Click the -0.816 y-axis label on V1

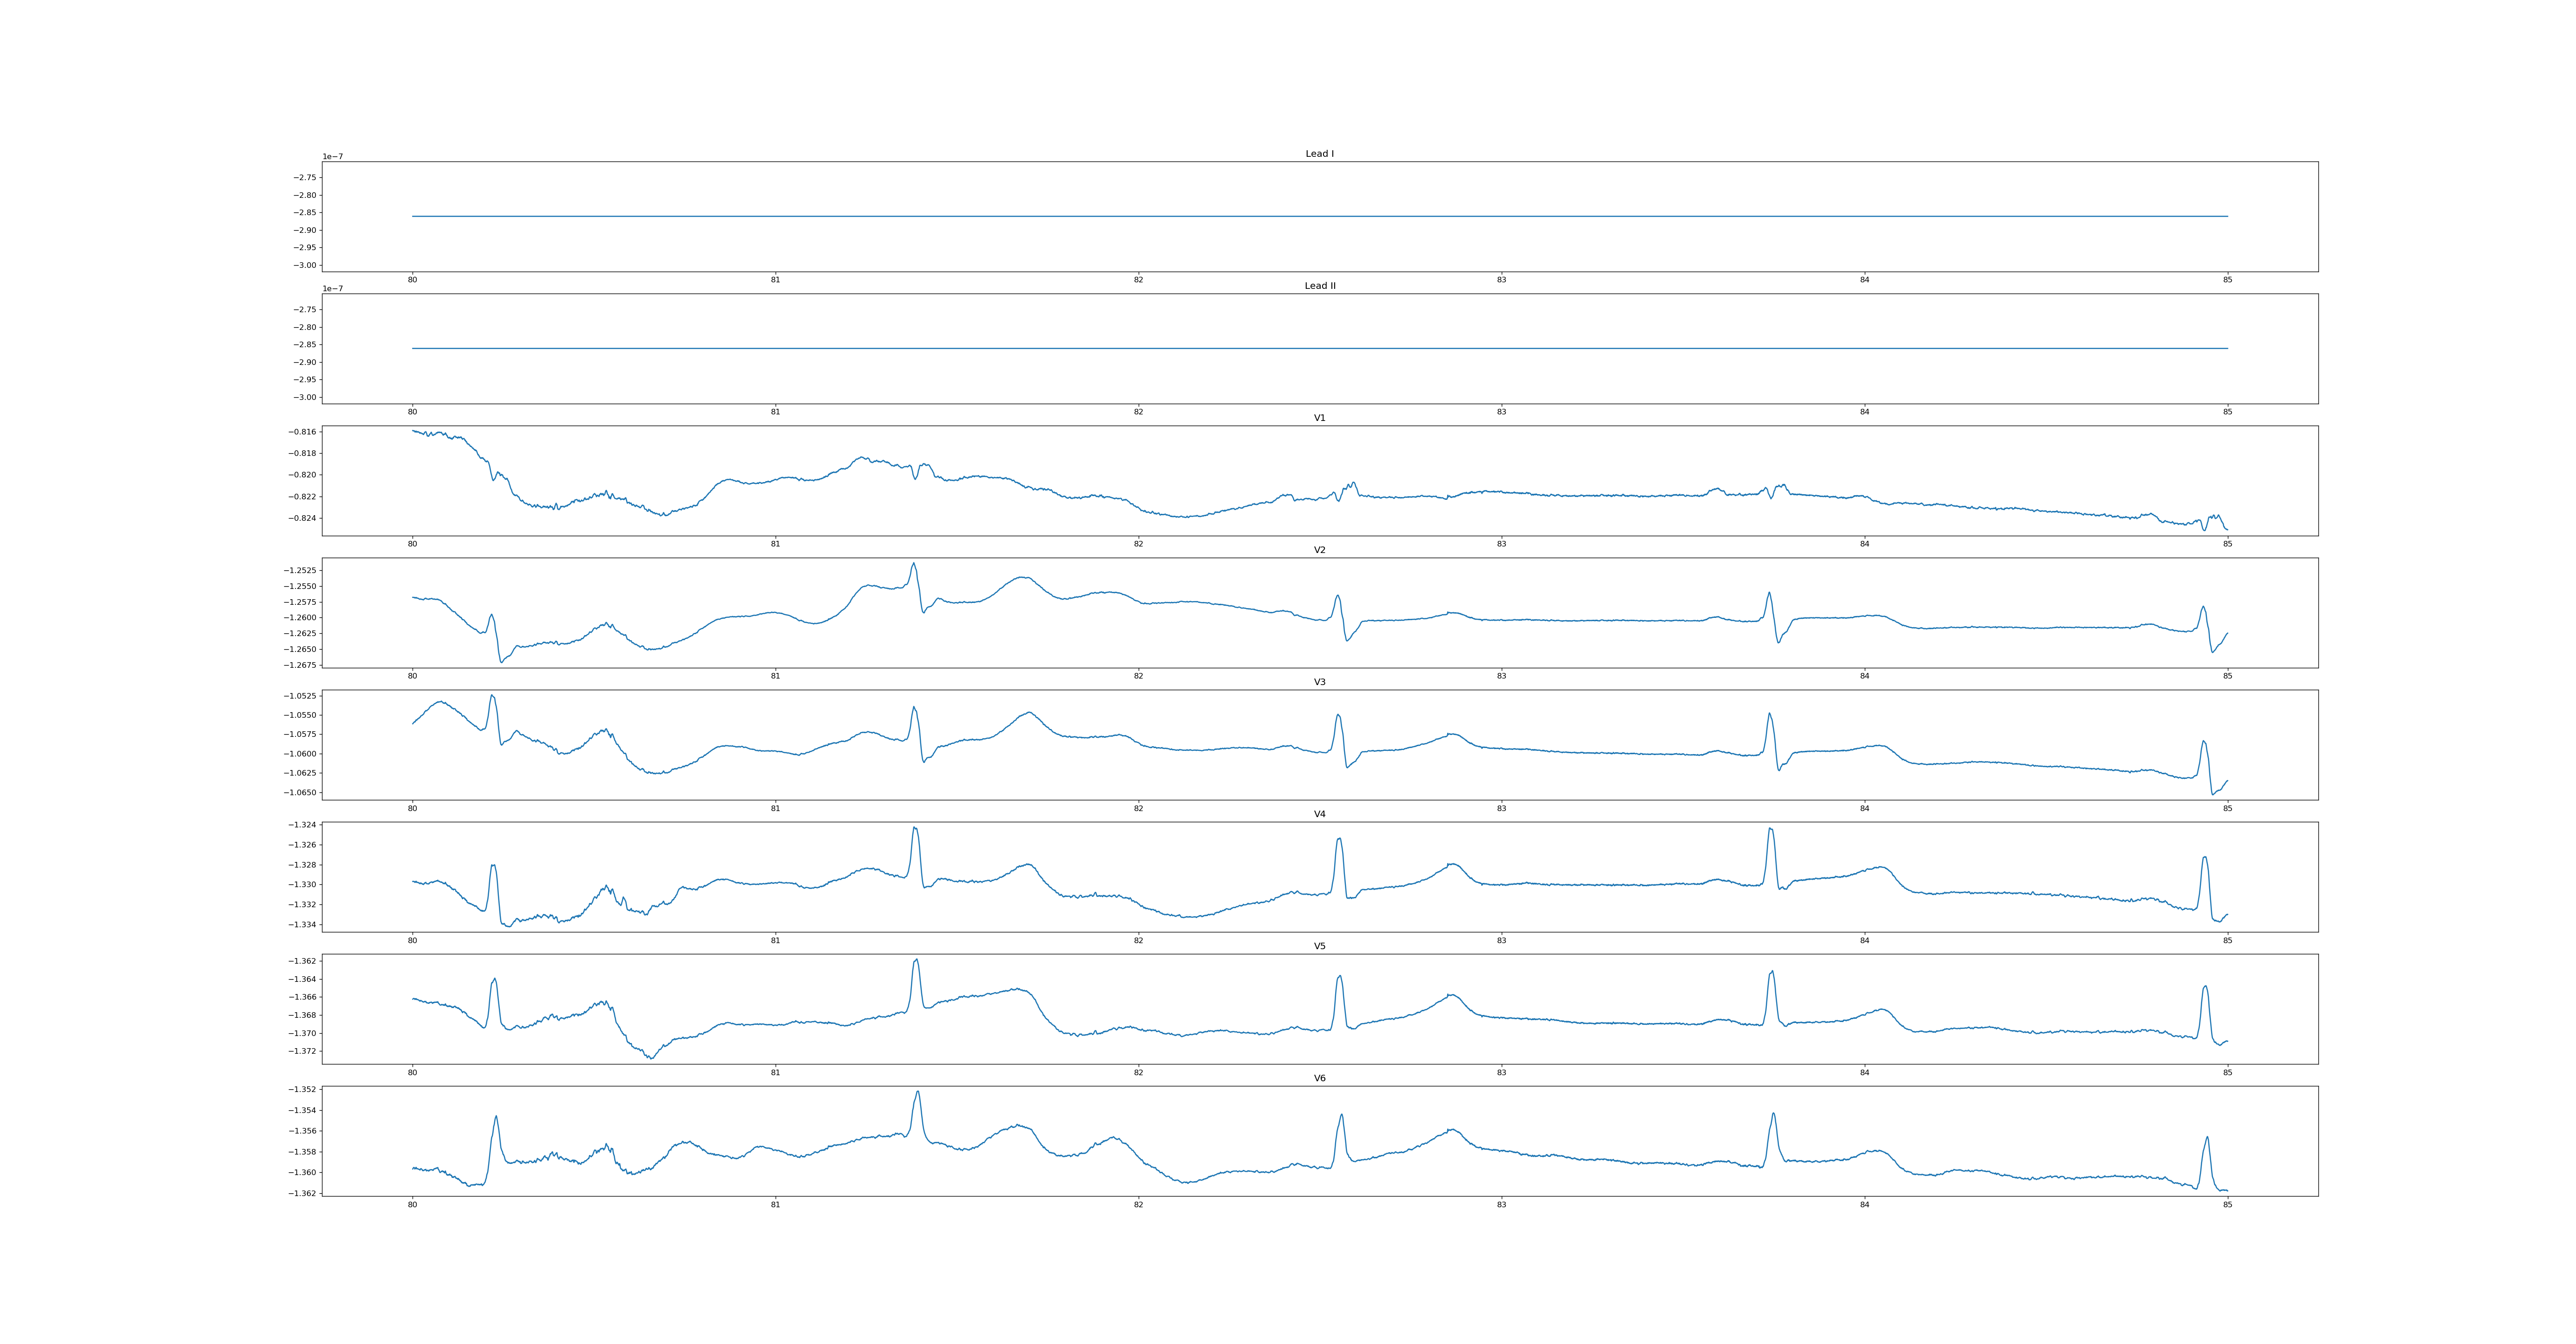coord(302,432)
